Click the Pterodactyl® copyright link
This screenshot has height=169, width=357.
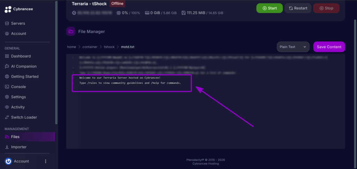(x=206, y=160)
